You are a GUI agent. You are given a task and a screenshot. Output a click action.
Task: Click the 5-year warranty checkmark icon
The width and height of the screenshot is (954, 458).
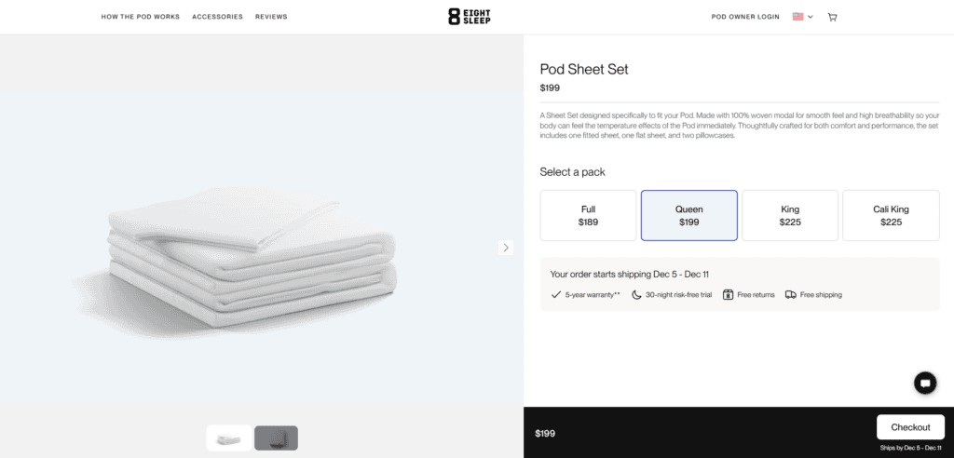(x=556, y=294)
